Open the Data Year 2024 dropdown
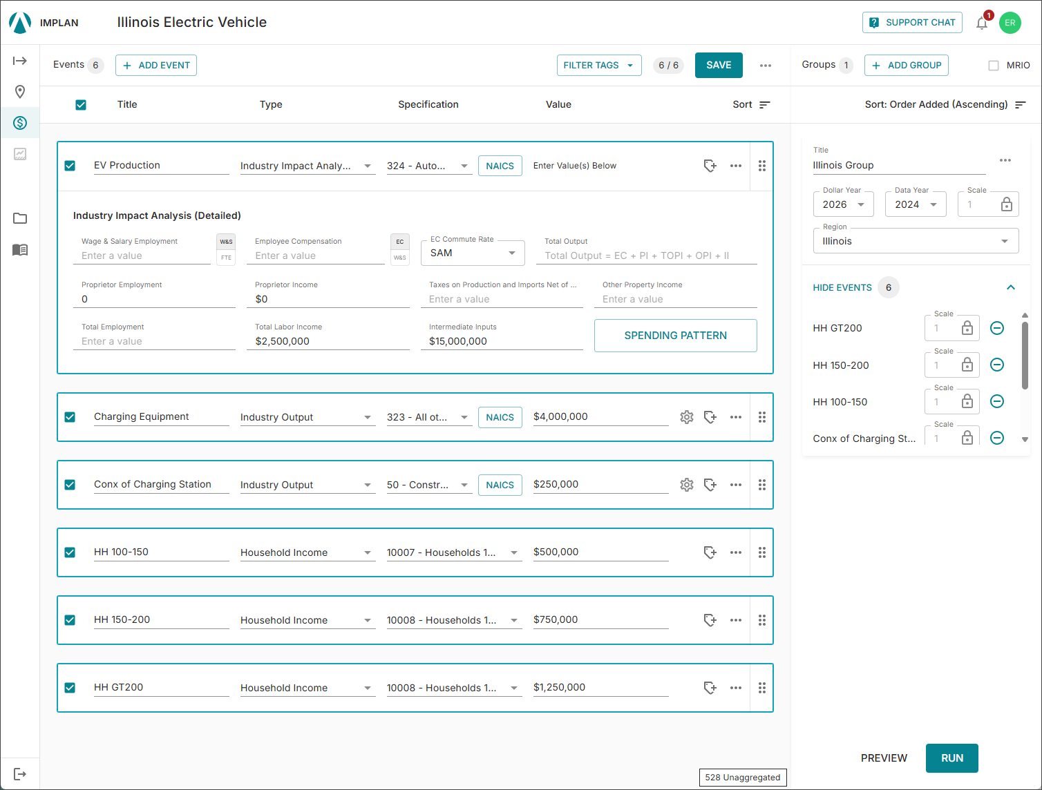The height and width of the screenshot is (790, 1042). (916, 204)
